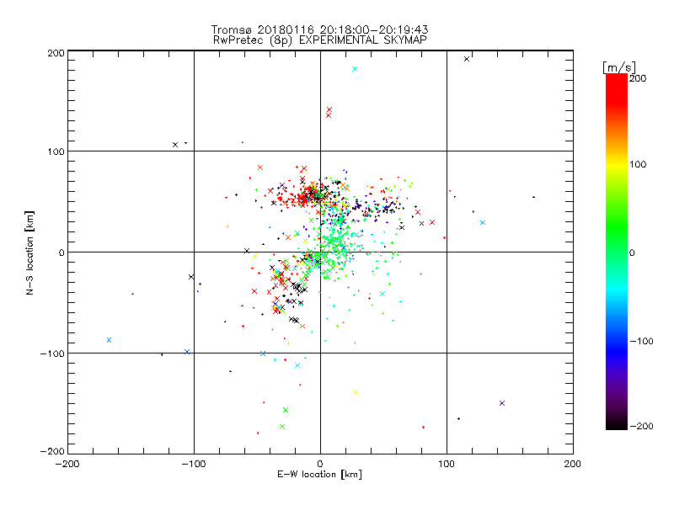Image resolution: width=674 pixels, height=505 pixels.
Task: Click the yellow X marker below plot center
Action: (356, 392)
